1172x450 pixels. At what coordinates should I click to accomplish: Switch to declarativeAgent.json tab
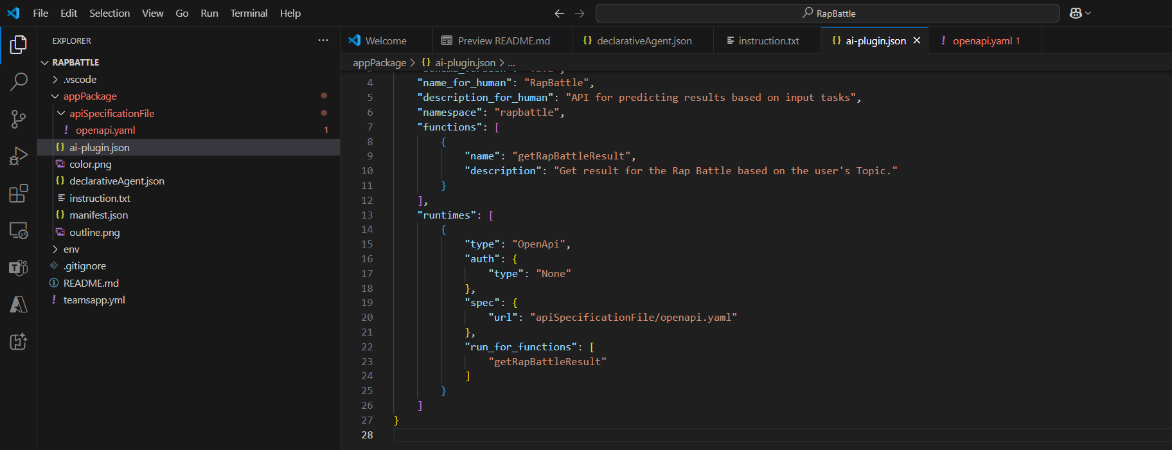coord(644,40)
